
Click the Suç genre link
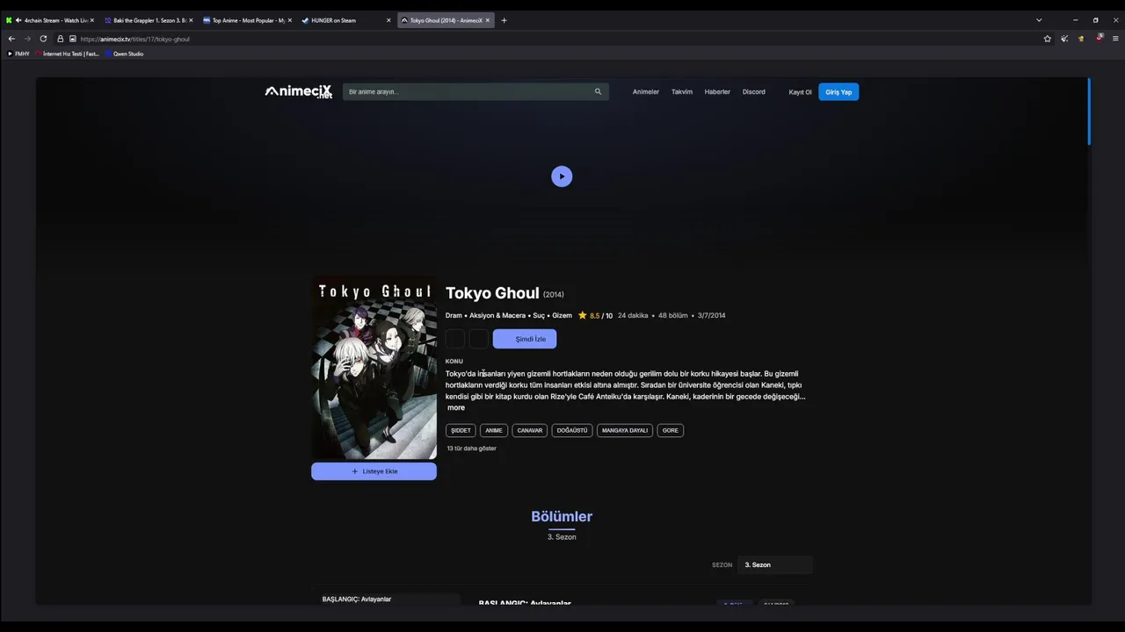tap(539, 315)
